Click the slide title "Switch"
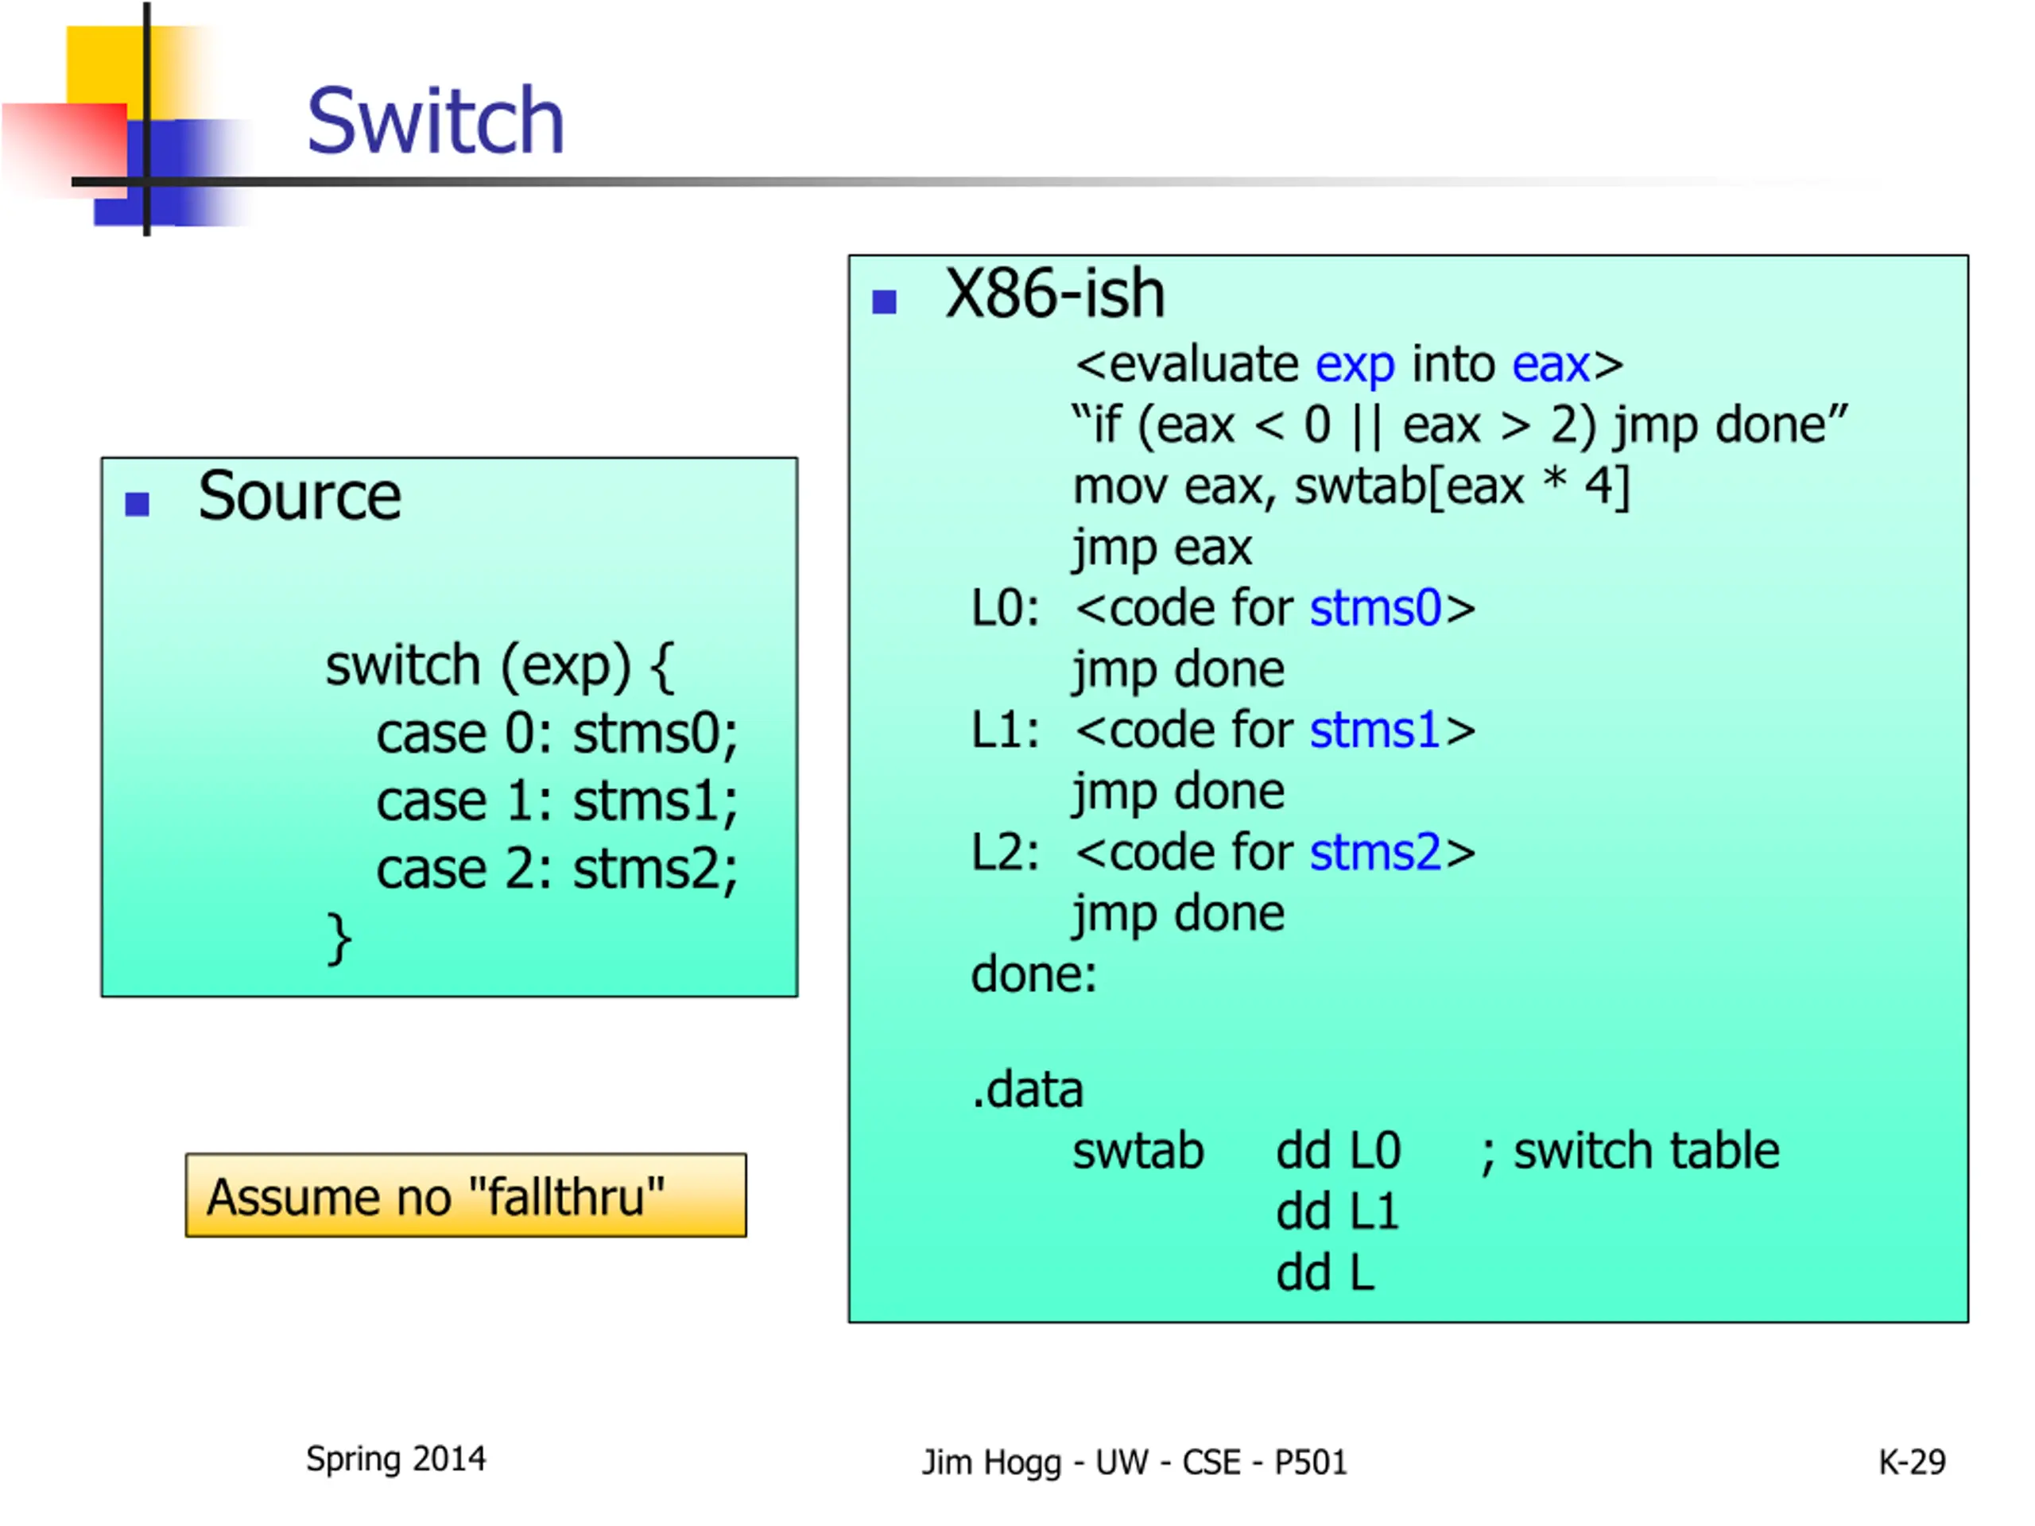This screenshot has height=1526, width=2035. tap(435, 121)
